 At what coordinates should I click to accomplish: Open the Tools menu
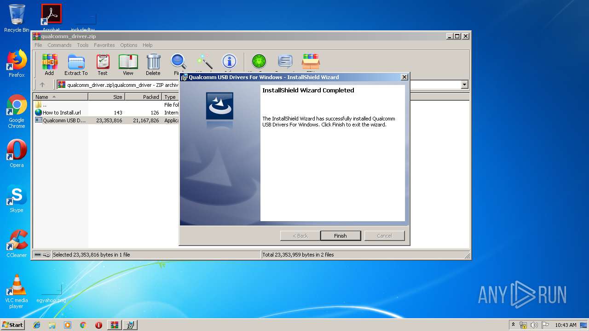coord(83,45)
